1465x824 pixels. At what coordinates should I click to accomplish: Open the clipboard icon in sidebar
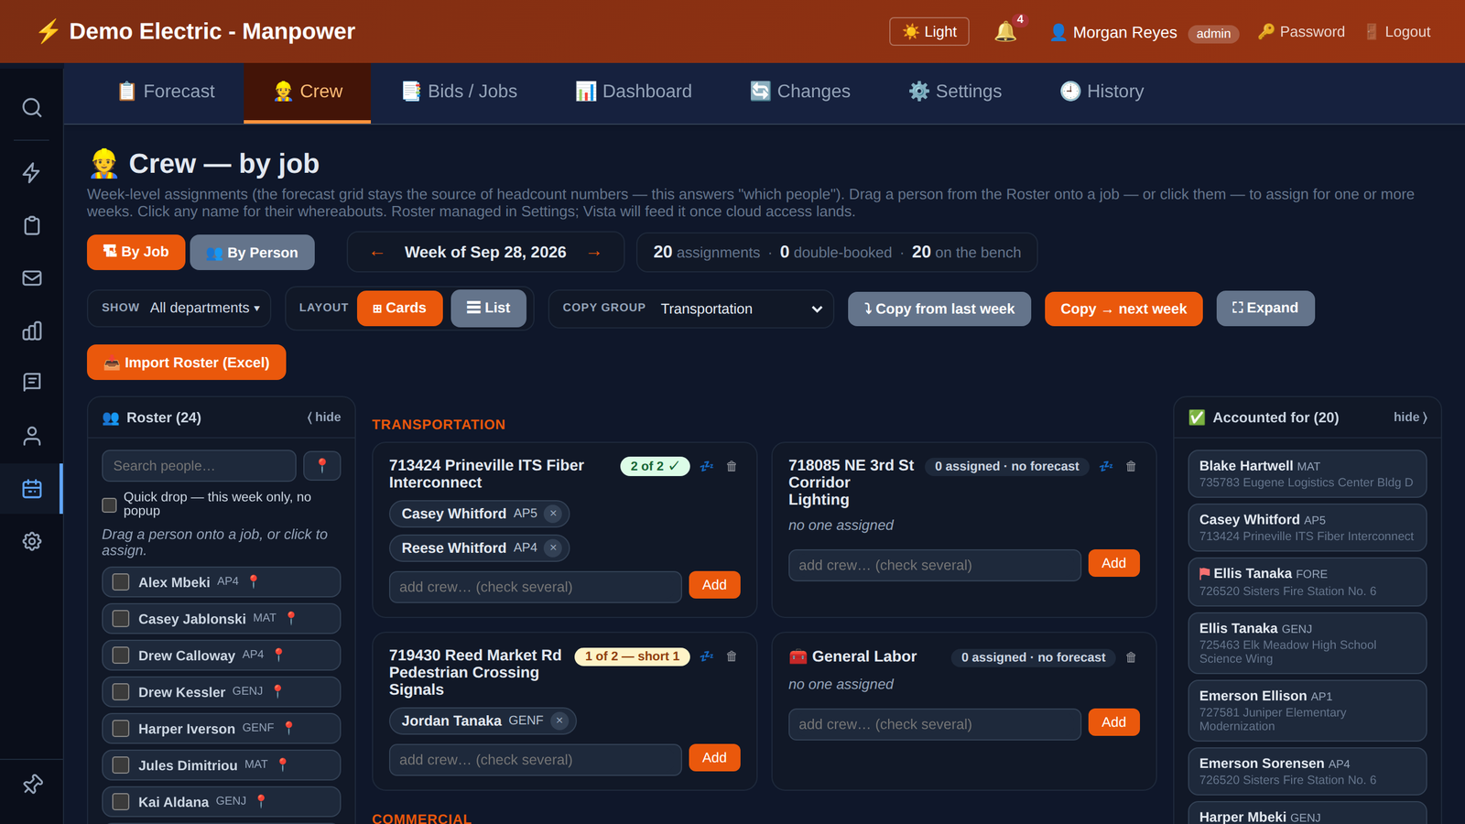(x=32, y=225)
